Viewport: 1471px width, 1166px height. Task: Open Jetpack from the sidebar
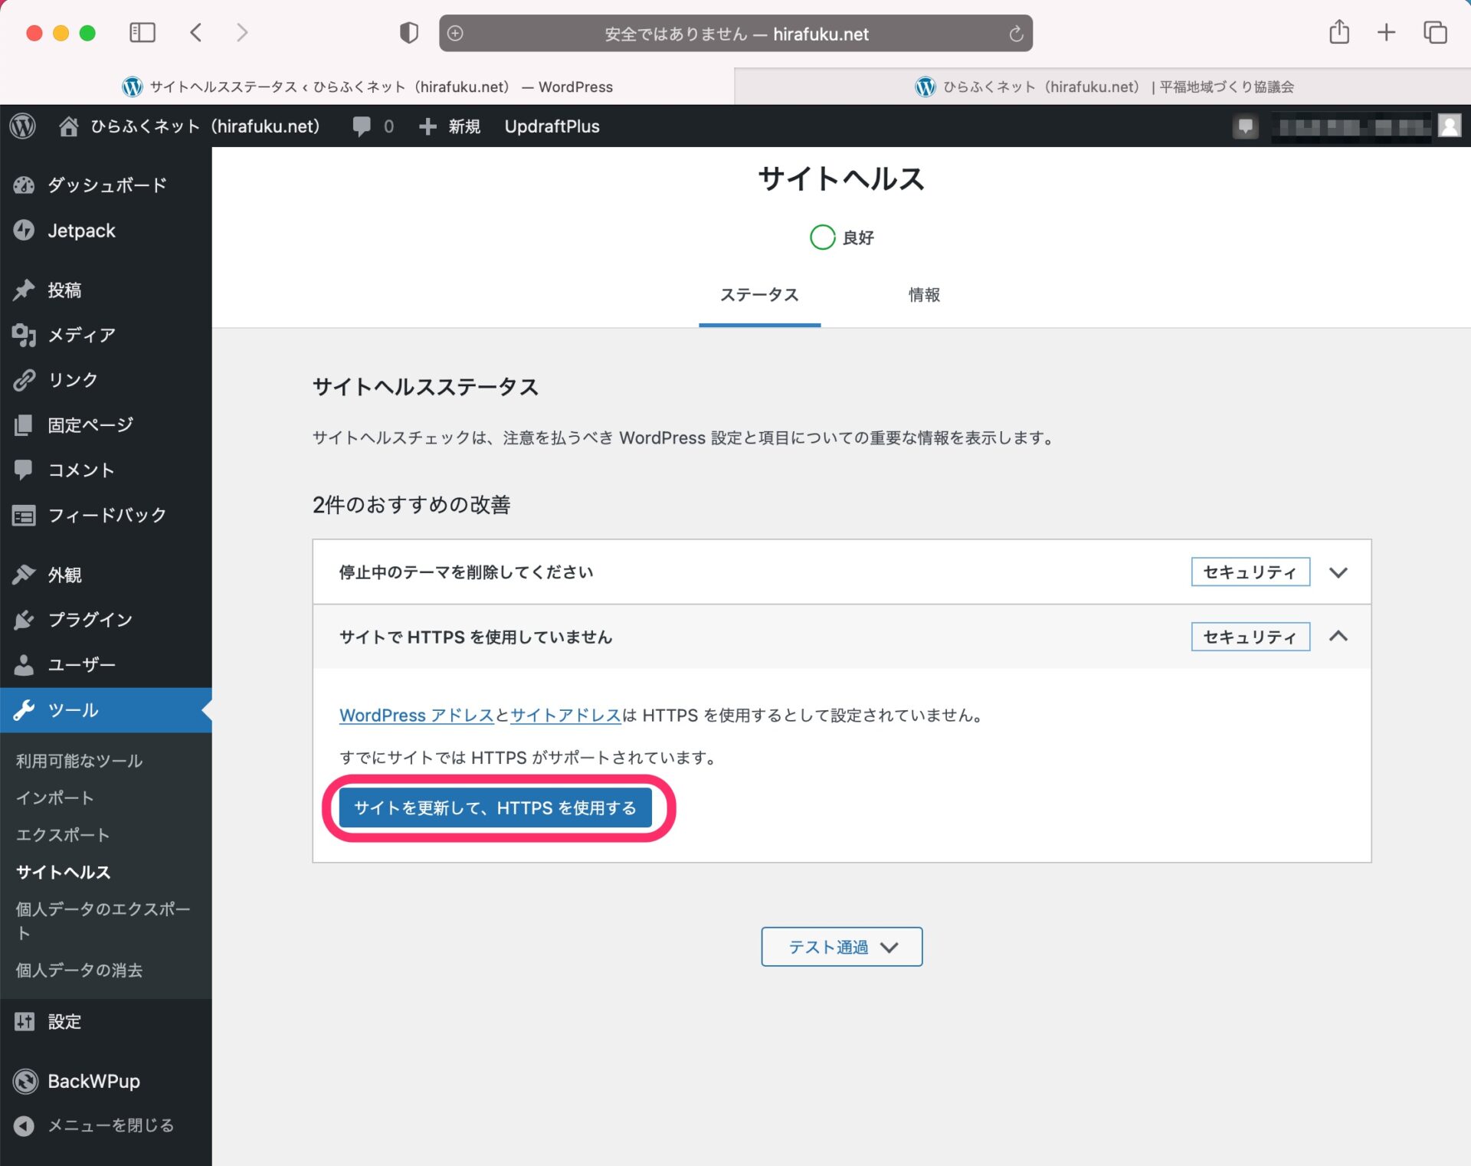click(81, 231)
